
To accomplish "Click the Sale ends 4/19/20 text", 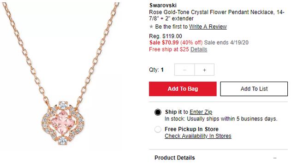I will tap(226, 42).
